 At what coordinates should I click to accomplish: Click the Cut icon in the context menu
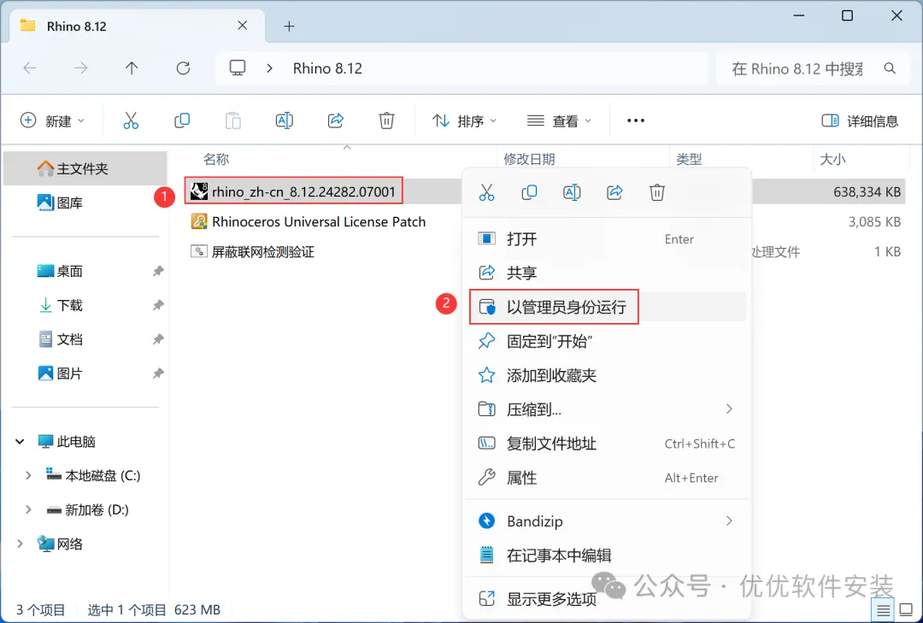(487, 192)
